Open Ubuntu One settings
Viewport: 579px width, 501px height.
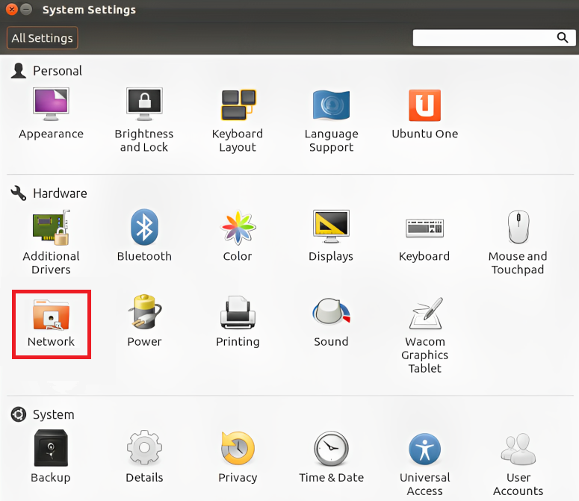tap(424, 113)
